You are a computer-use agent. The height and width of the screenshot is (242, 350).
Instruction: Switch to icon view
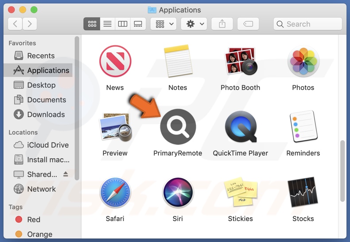tap(92, 24)
